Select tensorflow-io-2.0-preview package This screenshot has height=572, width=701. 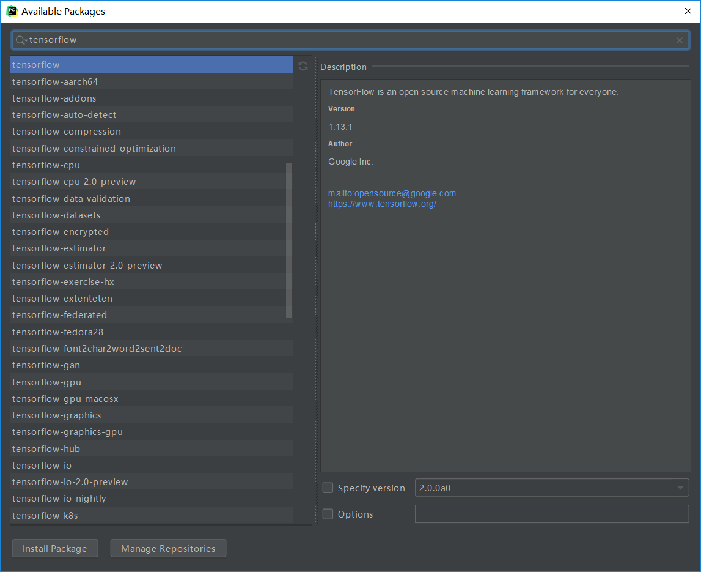pyautogui.click(x=152, y=482)
